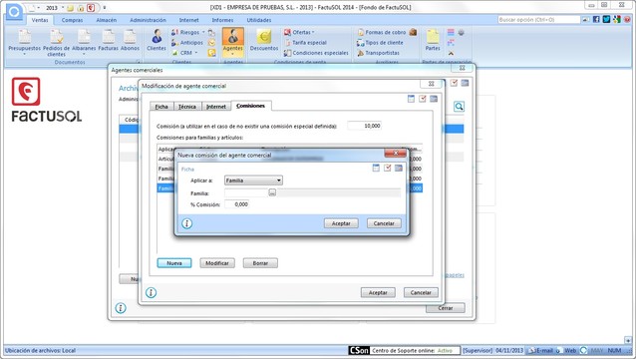Click Aceptar in Nueva comisión dialog
Image resolution: width=636 pixels, height=359 pixels.
point(341,223)
